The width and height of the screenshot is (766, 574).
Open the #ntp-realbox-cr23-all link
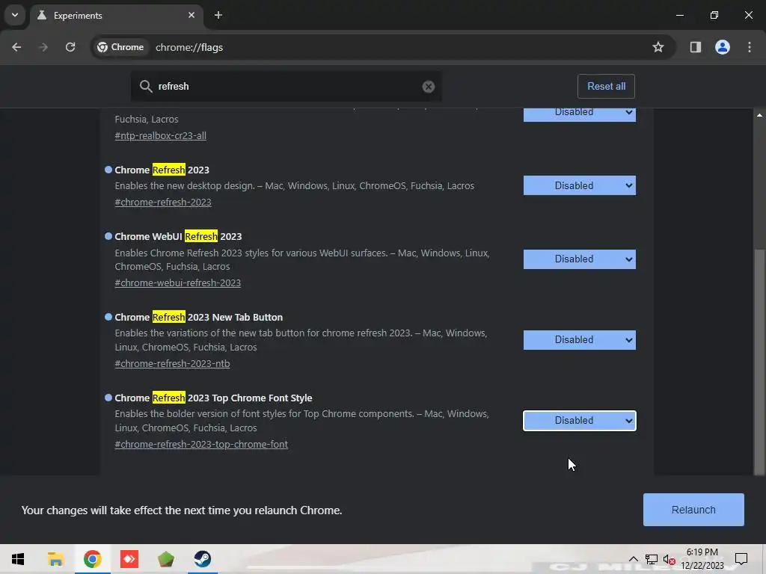pyautogui.click(x=160, y=136)
